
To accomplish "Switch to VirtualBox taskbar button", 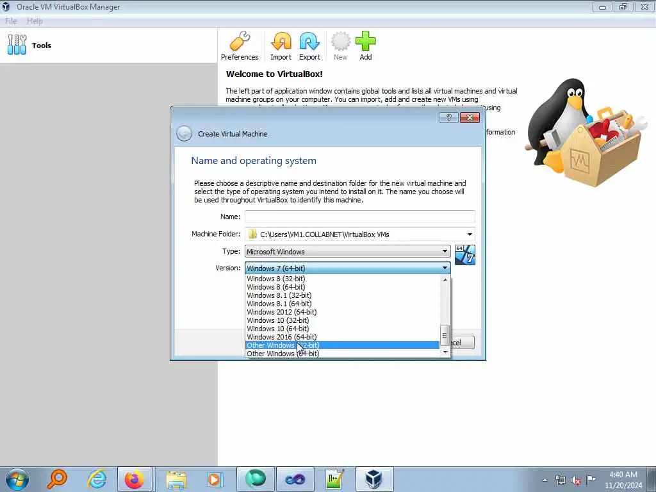I will (x=374, y=479).
